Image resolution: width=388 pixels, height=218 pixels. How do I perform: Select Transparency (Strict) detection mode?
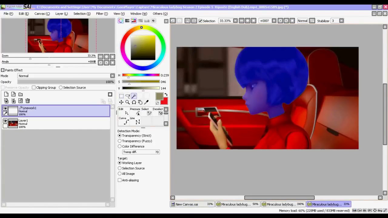(x=119, y=136)
